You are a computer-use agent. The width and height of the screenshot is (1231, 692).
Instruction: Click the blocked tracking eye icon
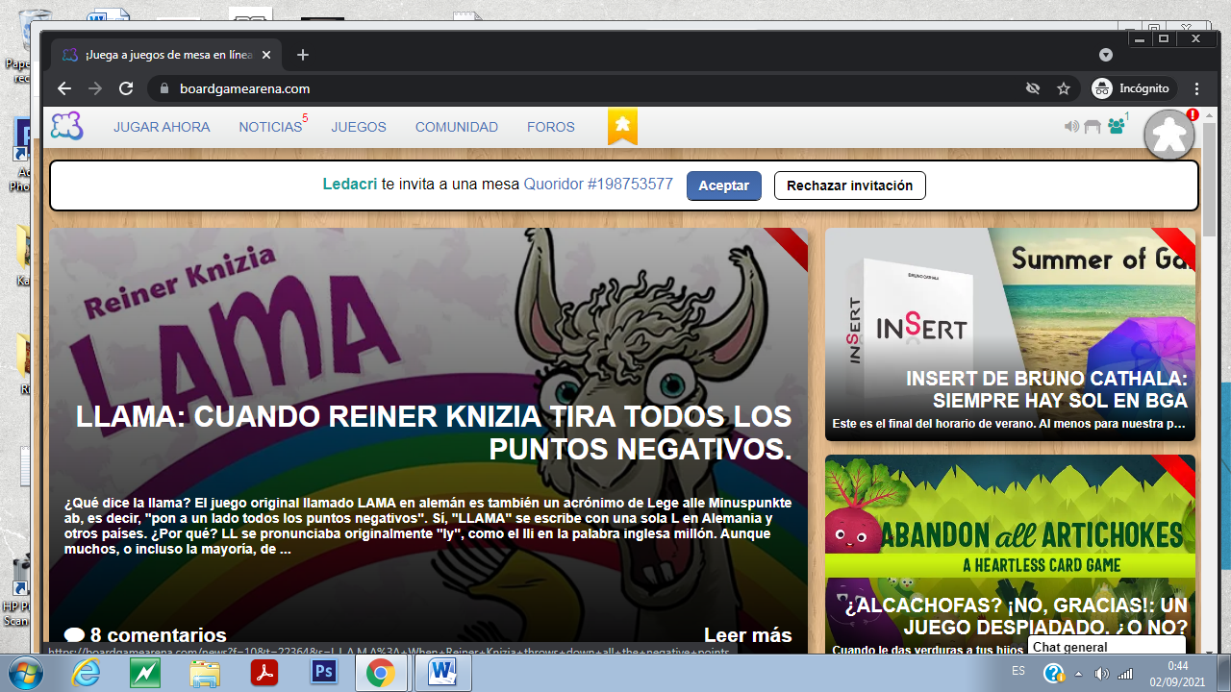tap(1033, 88)
